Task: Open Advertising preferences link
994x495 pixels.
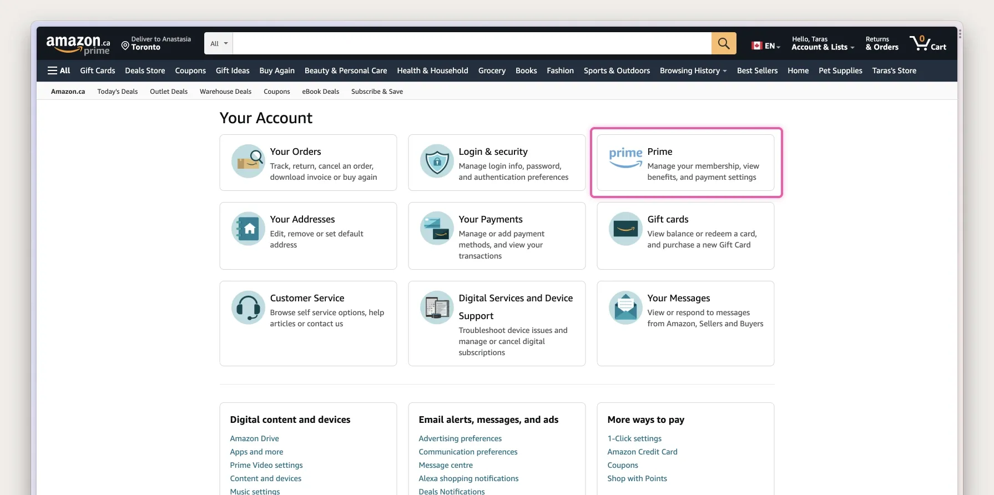Action: pyautogui.click(x=460, y=438)
